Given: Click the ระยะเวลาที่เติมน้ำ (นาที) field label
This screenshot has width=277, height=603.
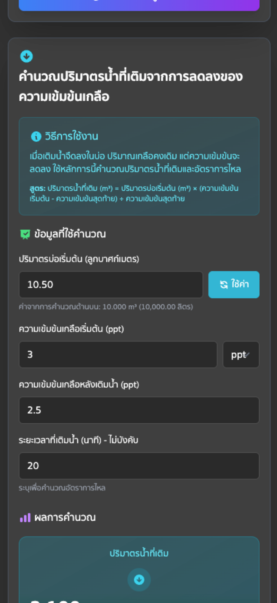Looking at the screenshot, I should coord(78,440).
